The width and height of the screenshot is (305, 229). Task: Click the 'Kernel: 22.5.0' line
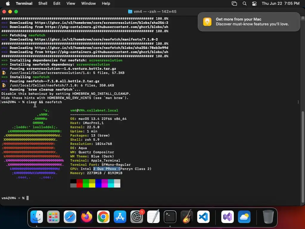click(x=85, y=127)
